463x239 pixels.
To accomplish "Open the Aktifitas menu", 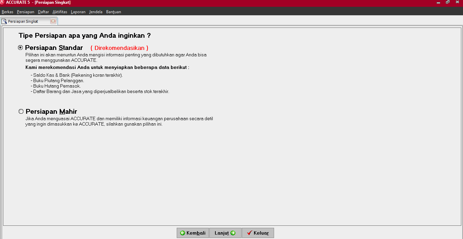I will point(60,12).
